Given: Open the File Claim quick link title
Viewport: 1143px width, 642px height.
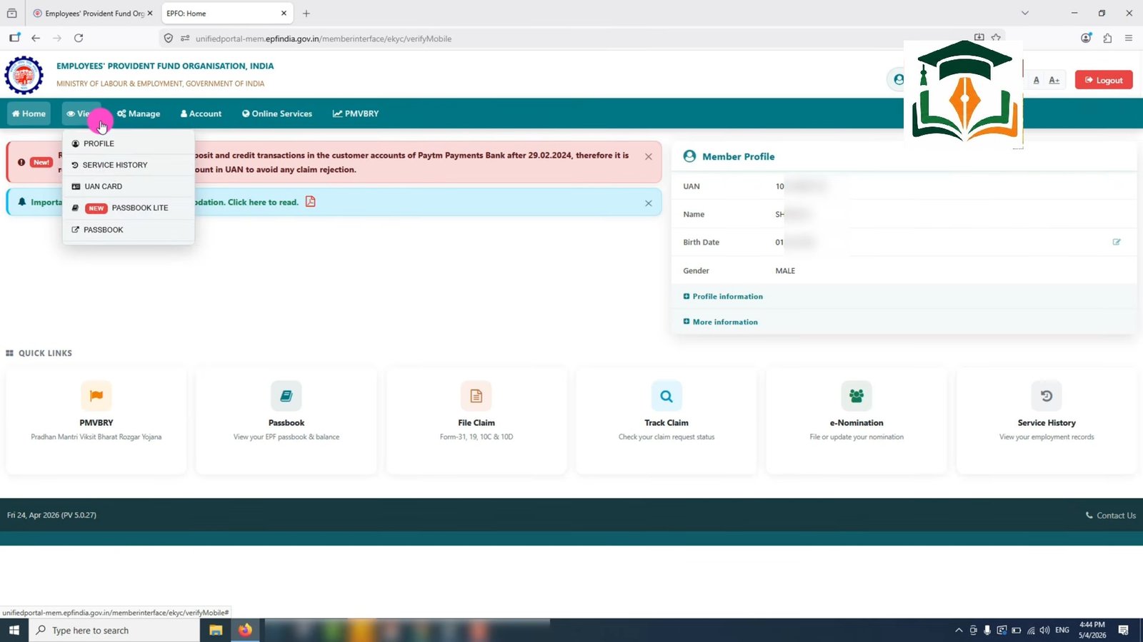Looking at the screenshot, I should coord(476,423).
